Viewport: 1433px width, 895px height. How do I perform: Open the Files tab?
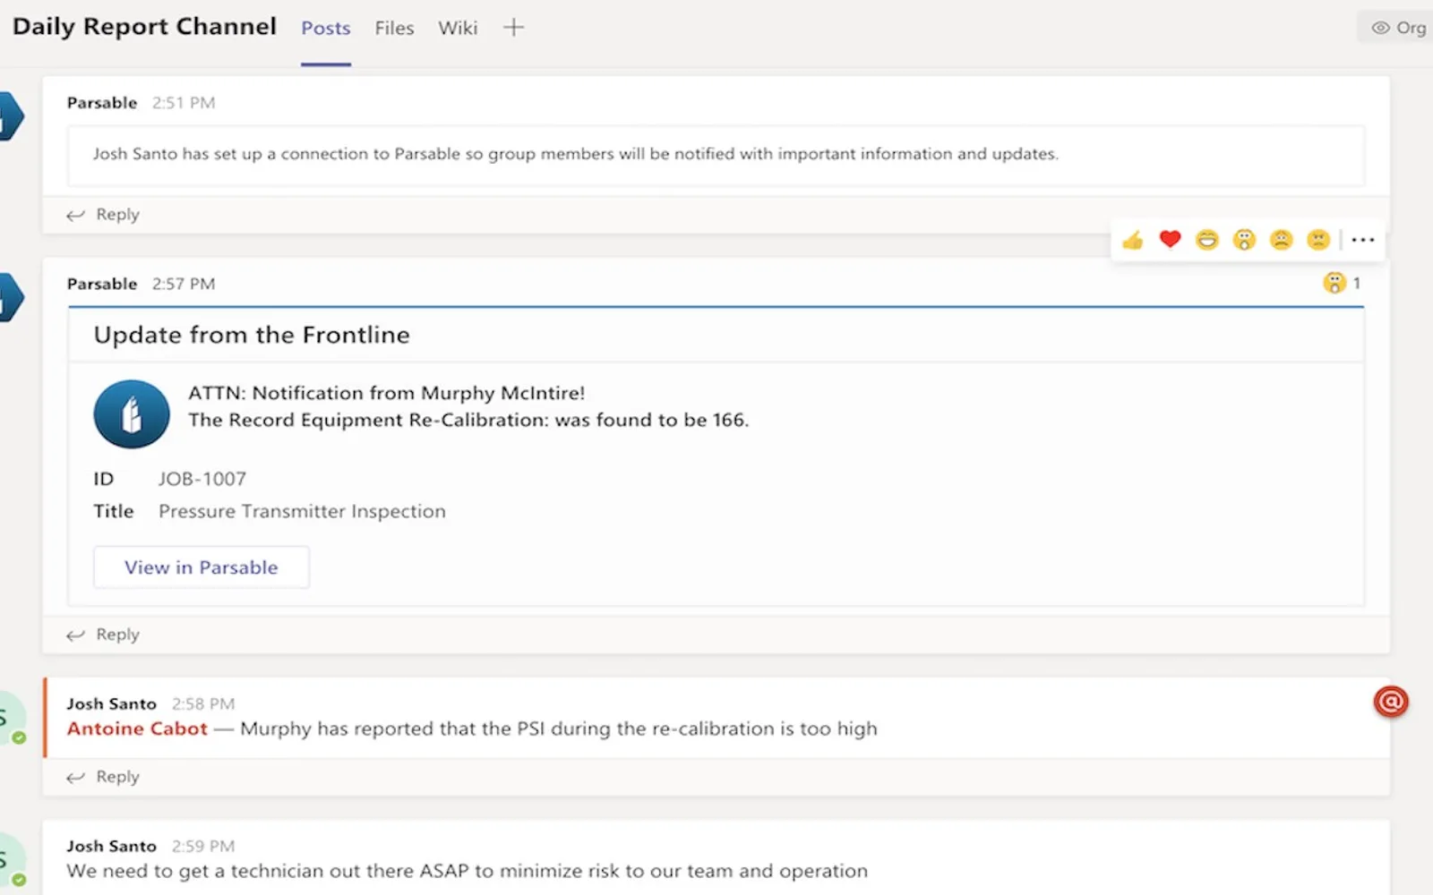coord(394,29)
